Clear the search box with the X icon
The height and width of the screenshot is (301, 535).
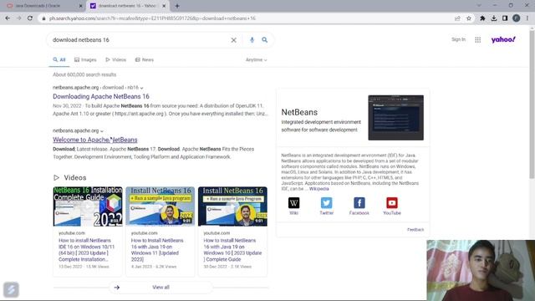point(233,40)
